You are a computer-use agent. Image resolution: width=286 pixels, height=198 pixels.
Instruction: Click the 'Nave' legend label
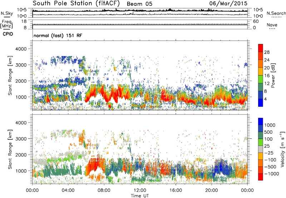272,25
